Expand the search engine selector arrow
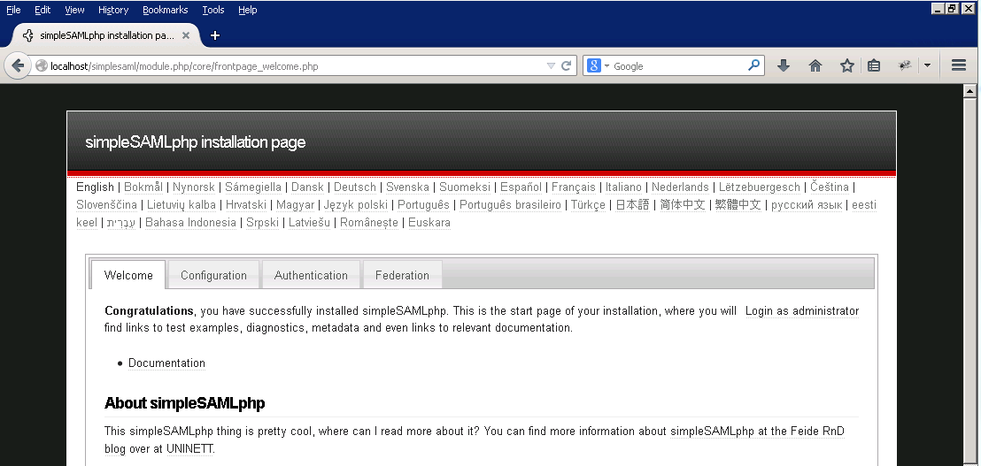Image resolution: width=981 pixels, height=466 pixels. [x=606, y=65]
